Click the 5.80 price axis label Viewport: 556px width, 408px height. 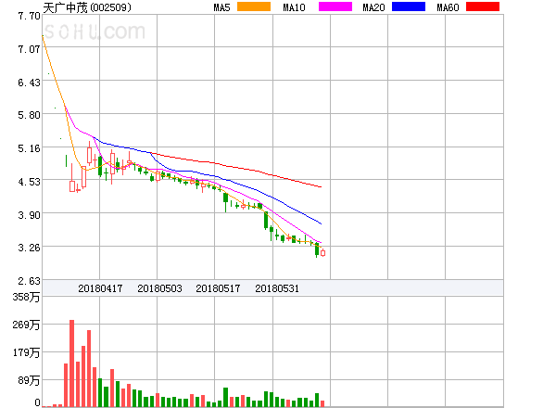[x=29, y=115]
